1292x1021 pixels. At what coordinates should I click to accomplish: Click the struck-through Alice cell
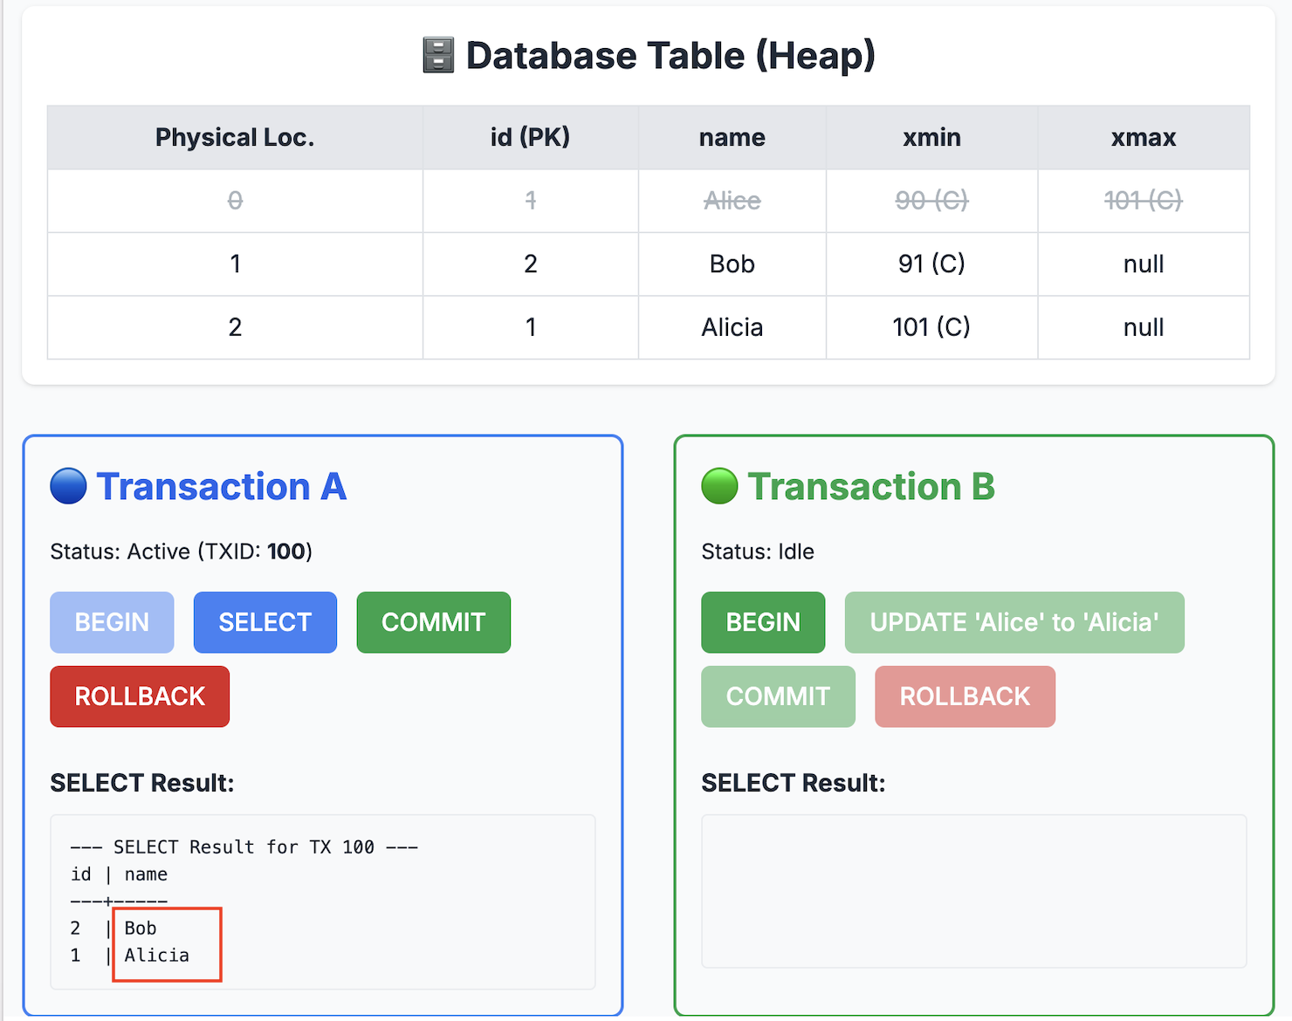tap(732, 201)
